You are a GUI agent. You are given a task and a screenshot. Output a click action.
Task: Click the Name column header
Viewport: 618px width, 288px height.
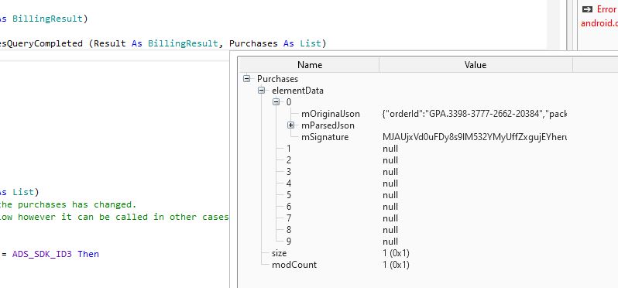pyautogui.click(x=310, y=64)
